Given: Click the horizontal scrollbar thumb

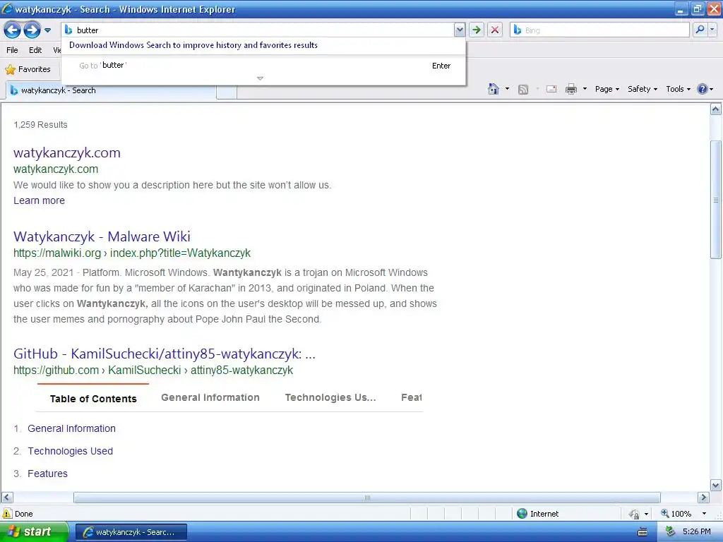Looking at the screenshot, I should [x=367, y=498].
